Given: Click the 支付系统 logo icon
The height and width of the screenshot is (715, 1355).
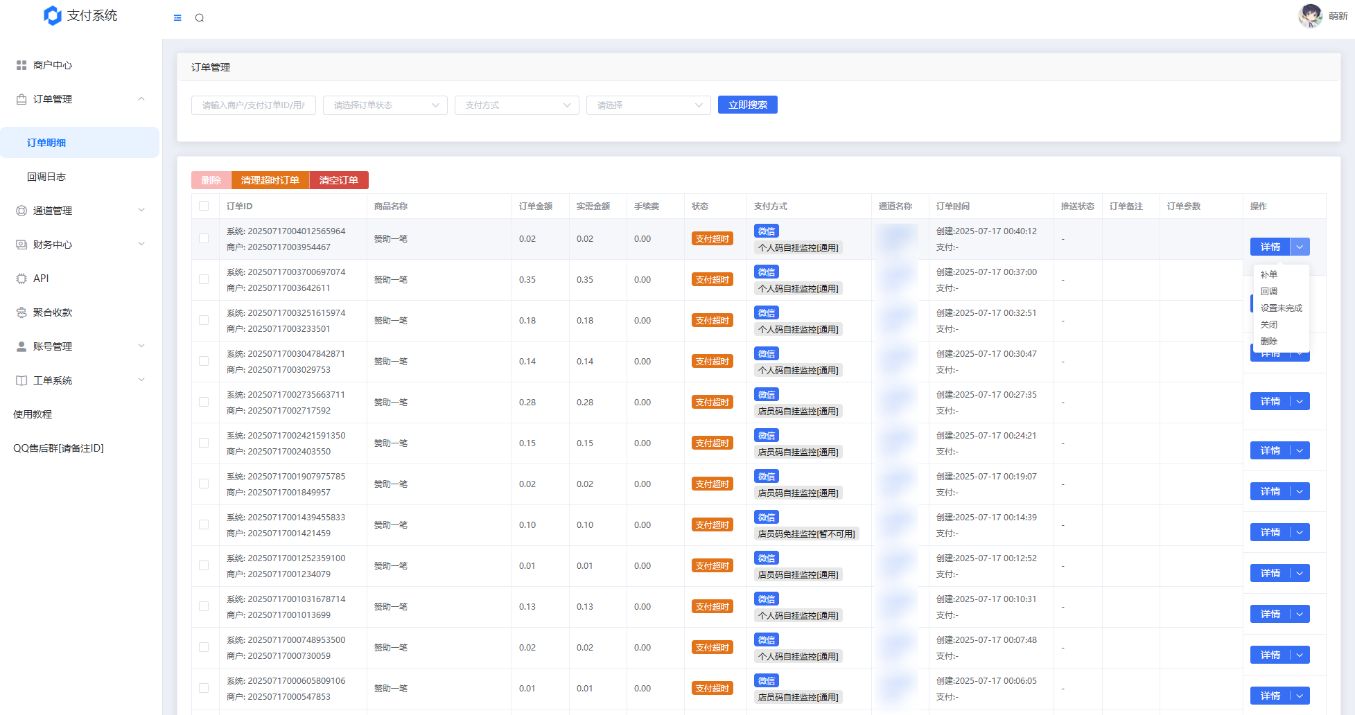Looking at the screenshot, I should point(53,15).
